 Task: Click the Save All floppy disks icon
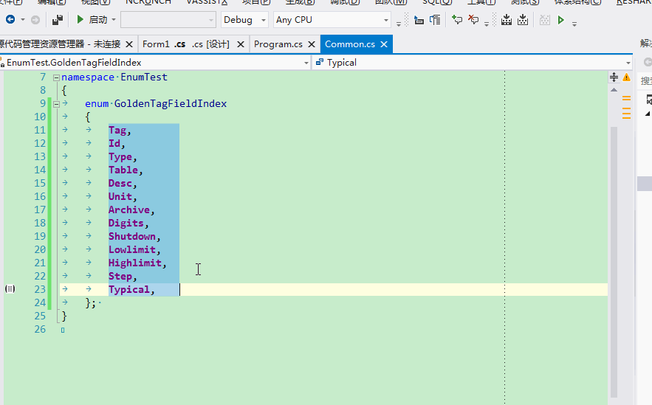[x=58, y=19]
